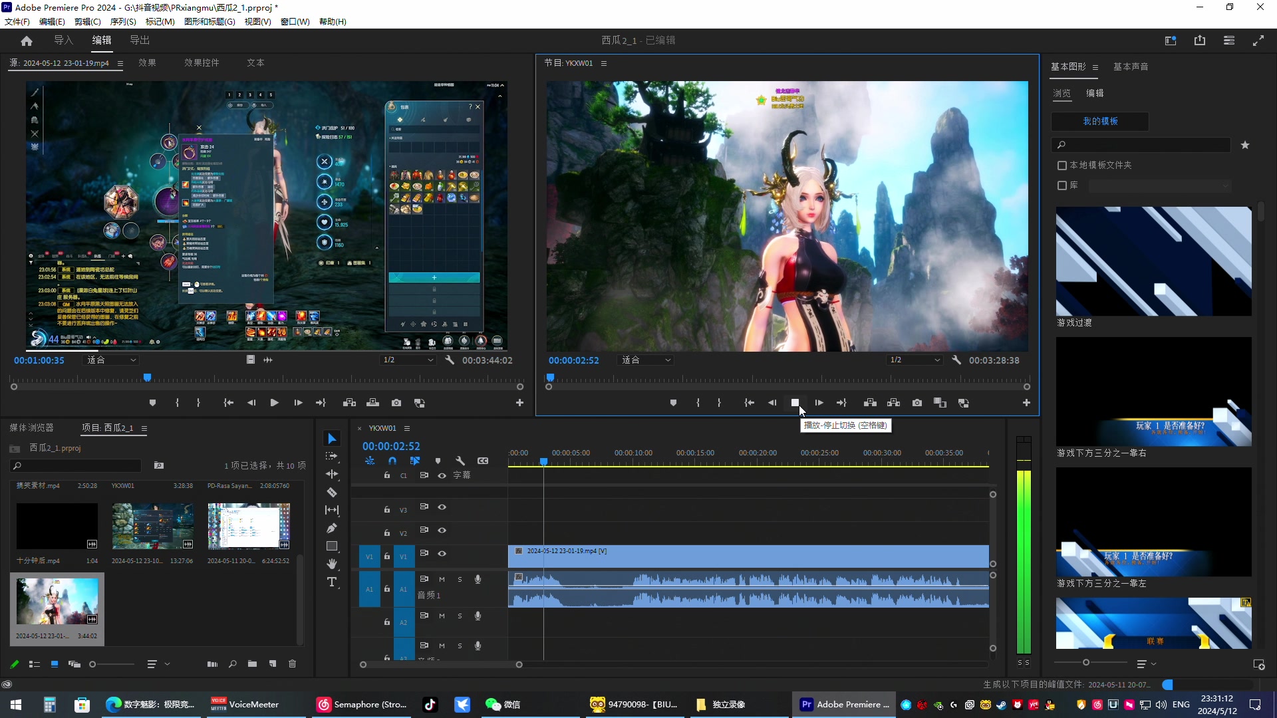Image resolution: width=1277 pixels, height=718 pixels.
Task: Adjust template thumbnail size slider
Action: click(x=1086, y=663)
